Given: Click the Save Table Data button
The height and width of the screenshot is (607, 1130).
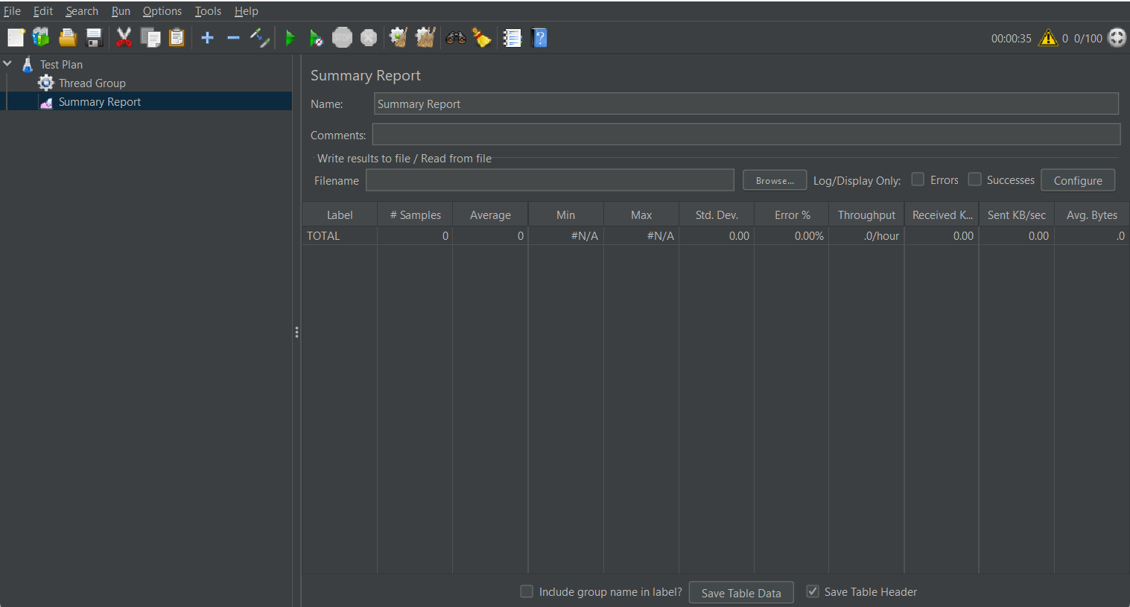Looking at the screenshot, I should pos(741,593).
